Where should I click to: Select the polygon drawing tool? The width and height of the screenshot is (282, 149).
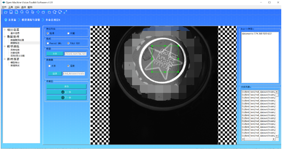54,12
